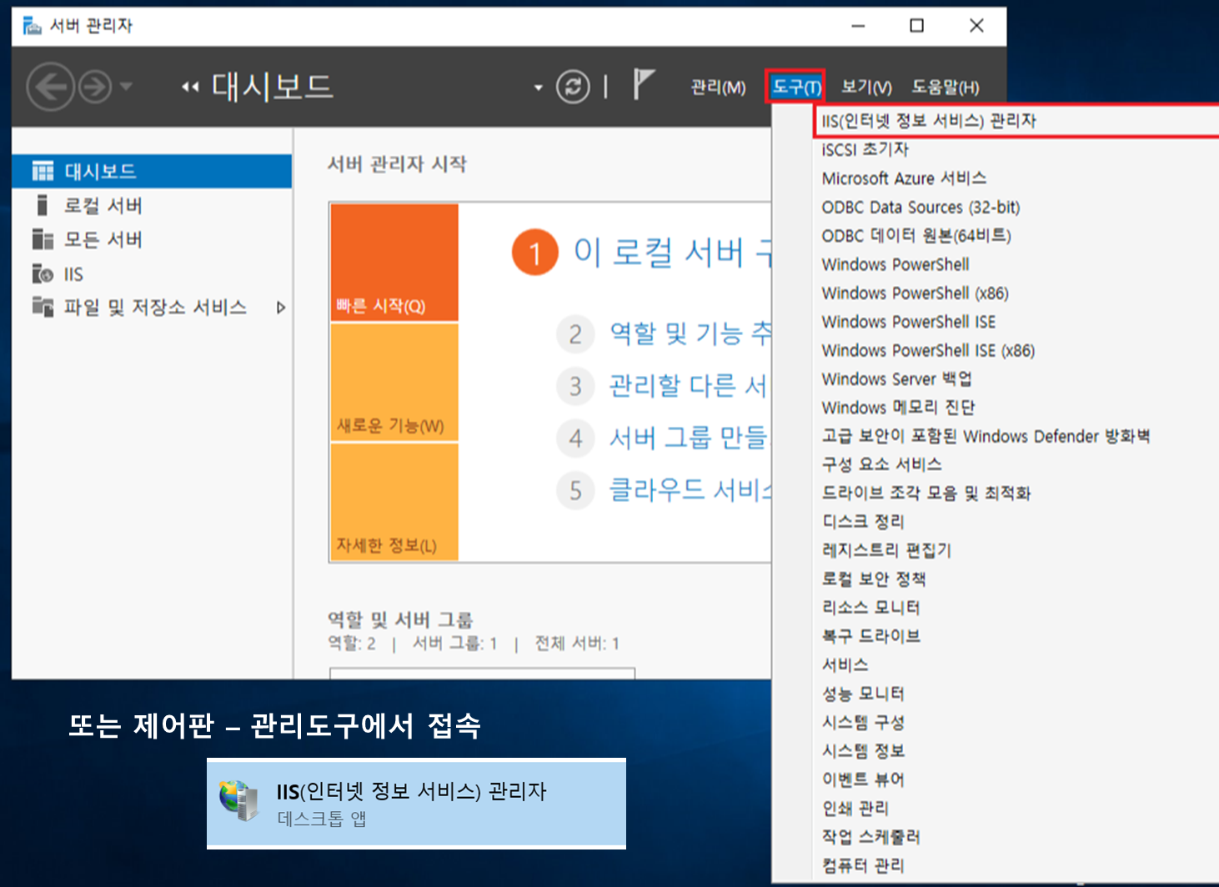The height and width of the screenshot is (887, 1219).
Task: Open dropdown arrow beside the refresh icon
Action: point(539,88)
